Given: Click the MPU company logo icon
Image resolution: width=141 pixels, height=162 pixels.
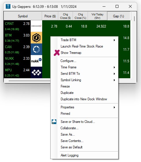Looking at the screenshot, I should 36,72.
